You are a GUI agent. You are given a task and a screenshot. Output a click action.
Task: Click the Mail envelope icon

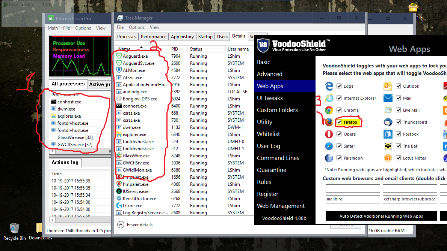[x=388, y=98]
